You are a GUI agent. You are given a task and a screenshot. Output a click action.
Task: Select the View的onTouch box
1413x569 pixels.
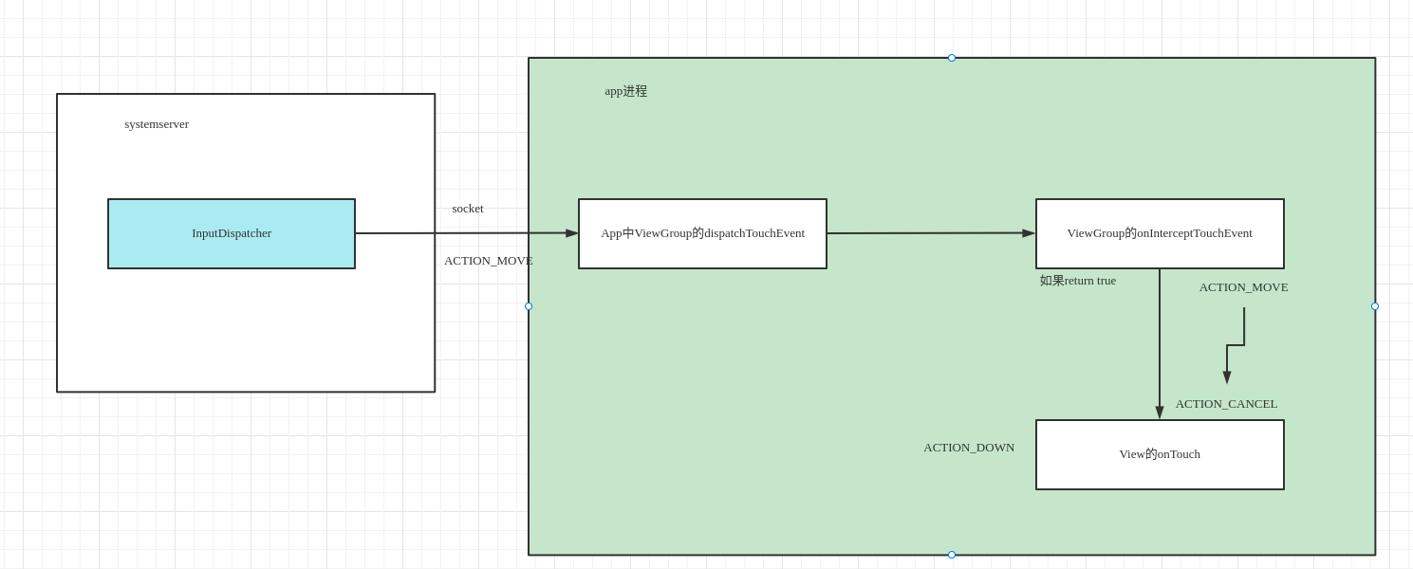tap(1160, 454)
